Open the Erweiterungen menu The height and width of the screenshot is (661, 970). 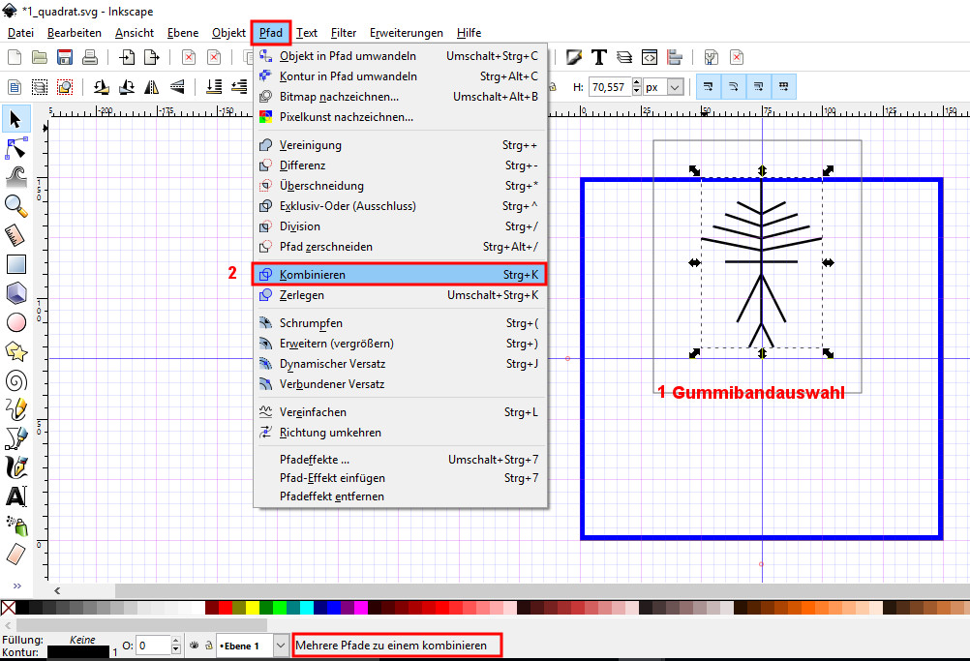[x=407, y=33]
